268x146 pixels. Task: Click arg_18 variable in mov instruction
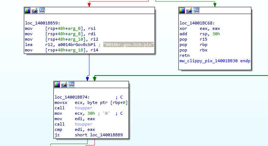click(75, 50)
